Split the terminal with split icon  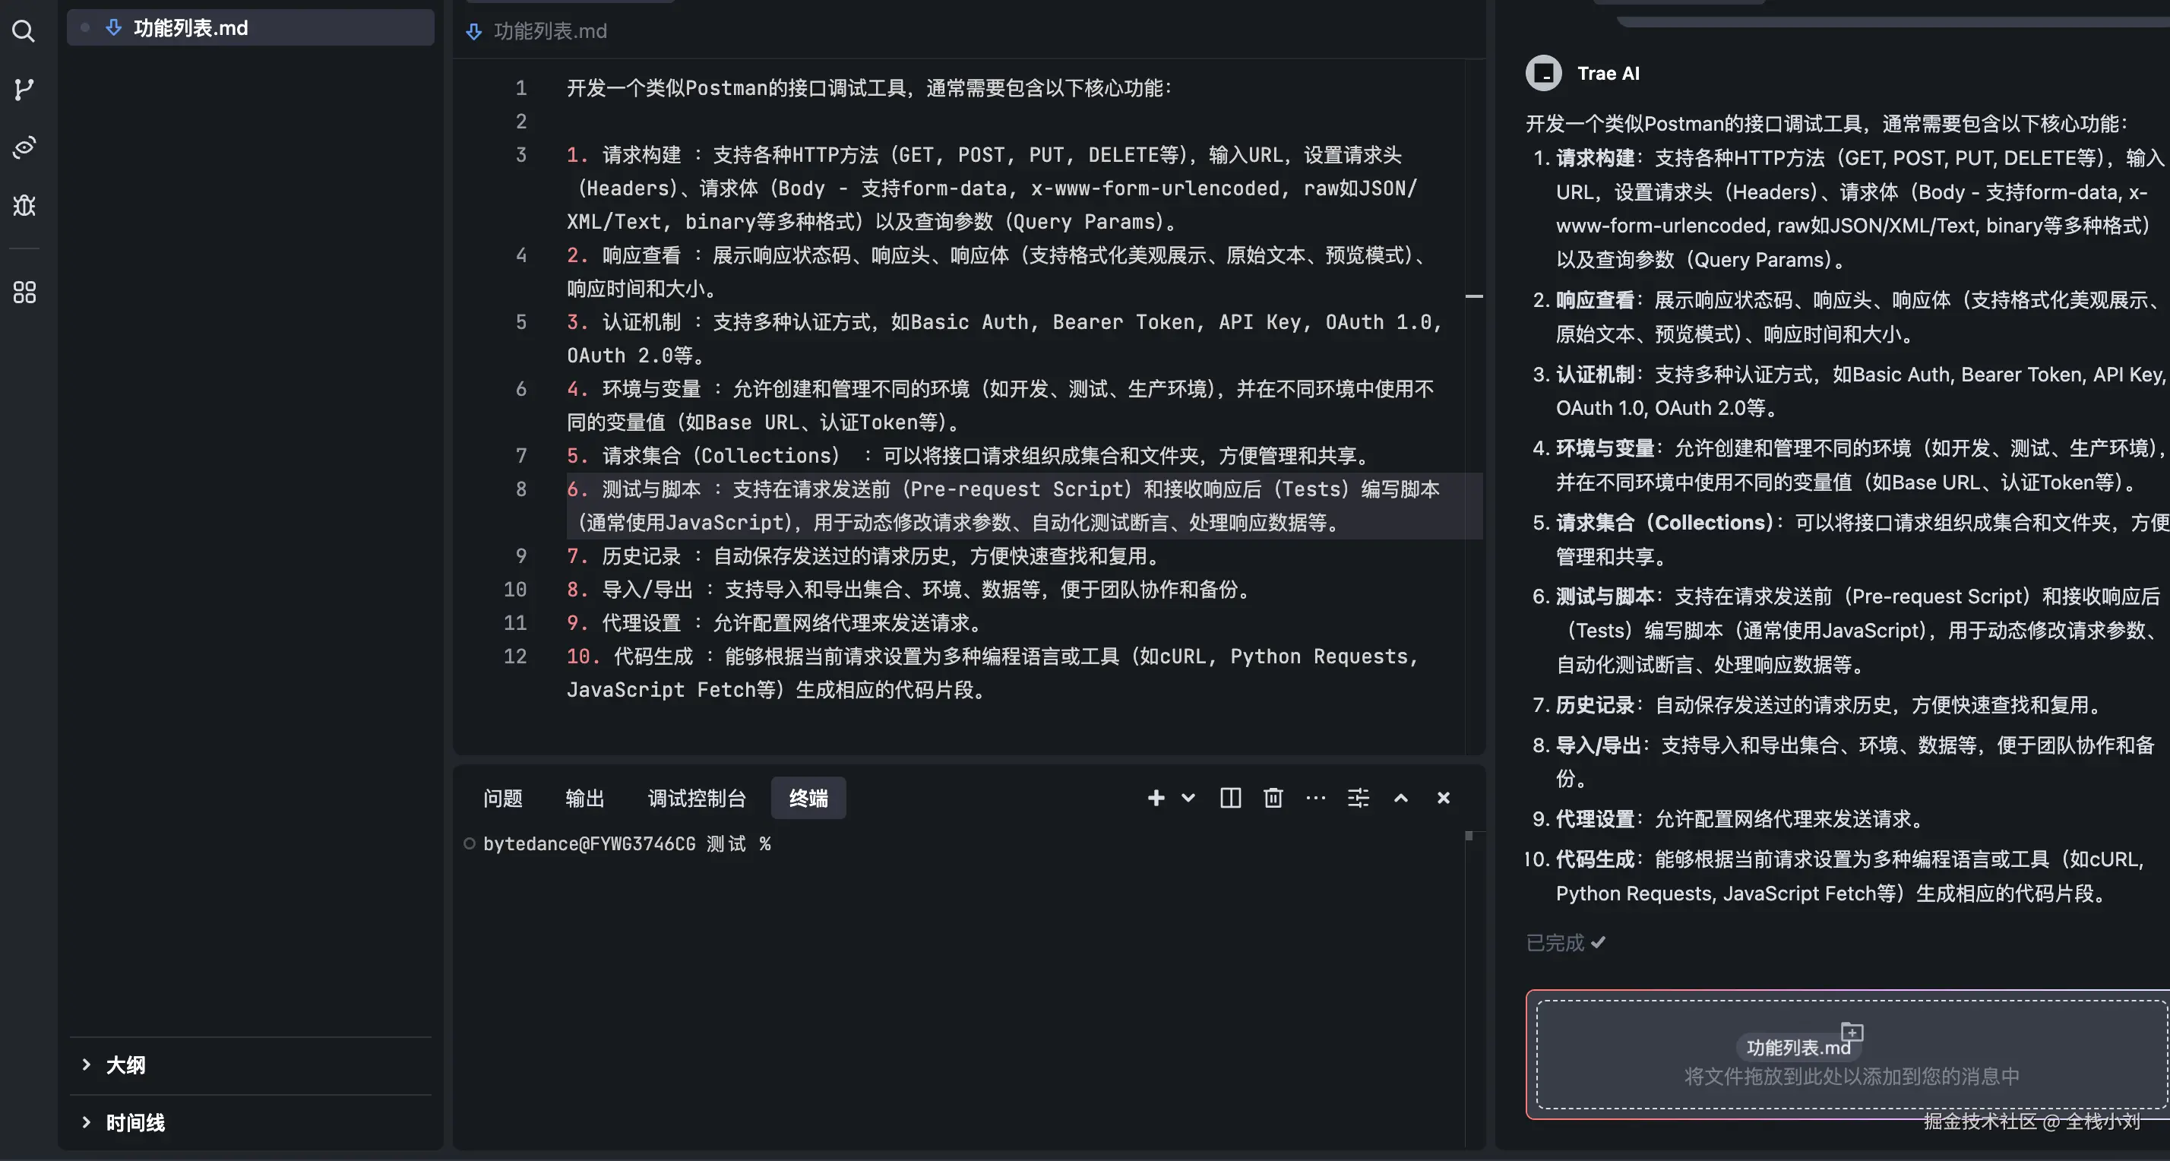(x=1230, y=798)
